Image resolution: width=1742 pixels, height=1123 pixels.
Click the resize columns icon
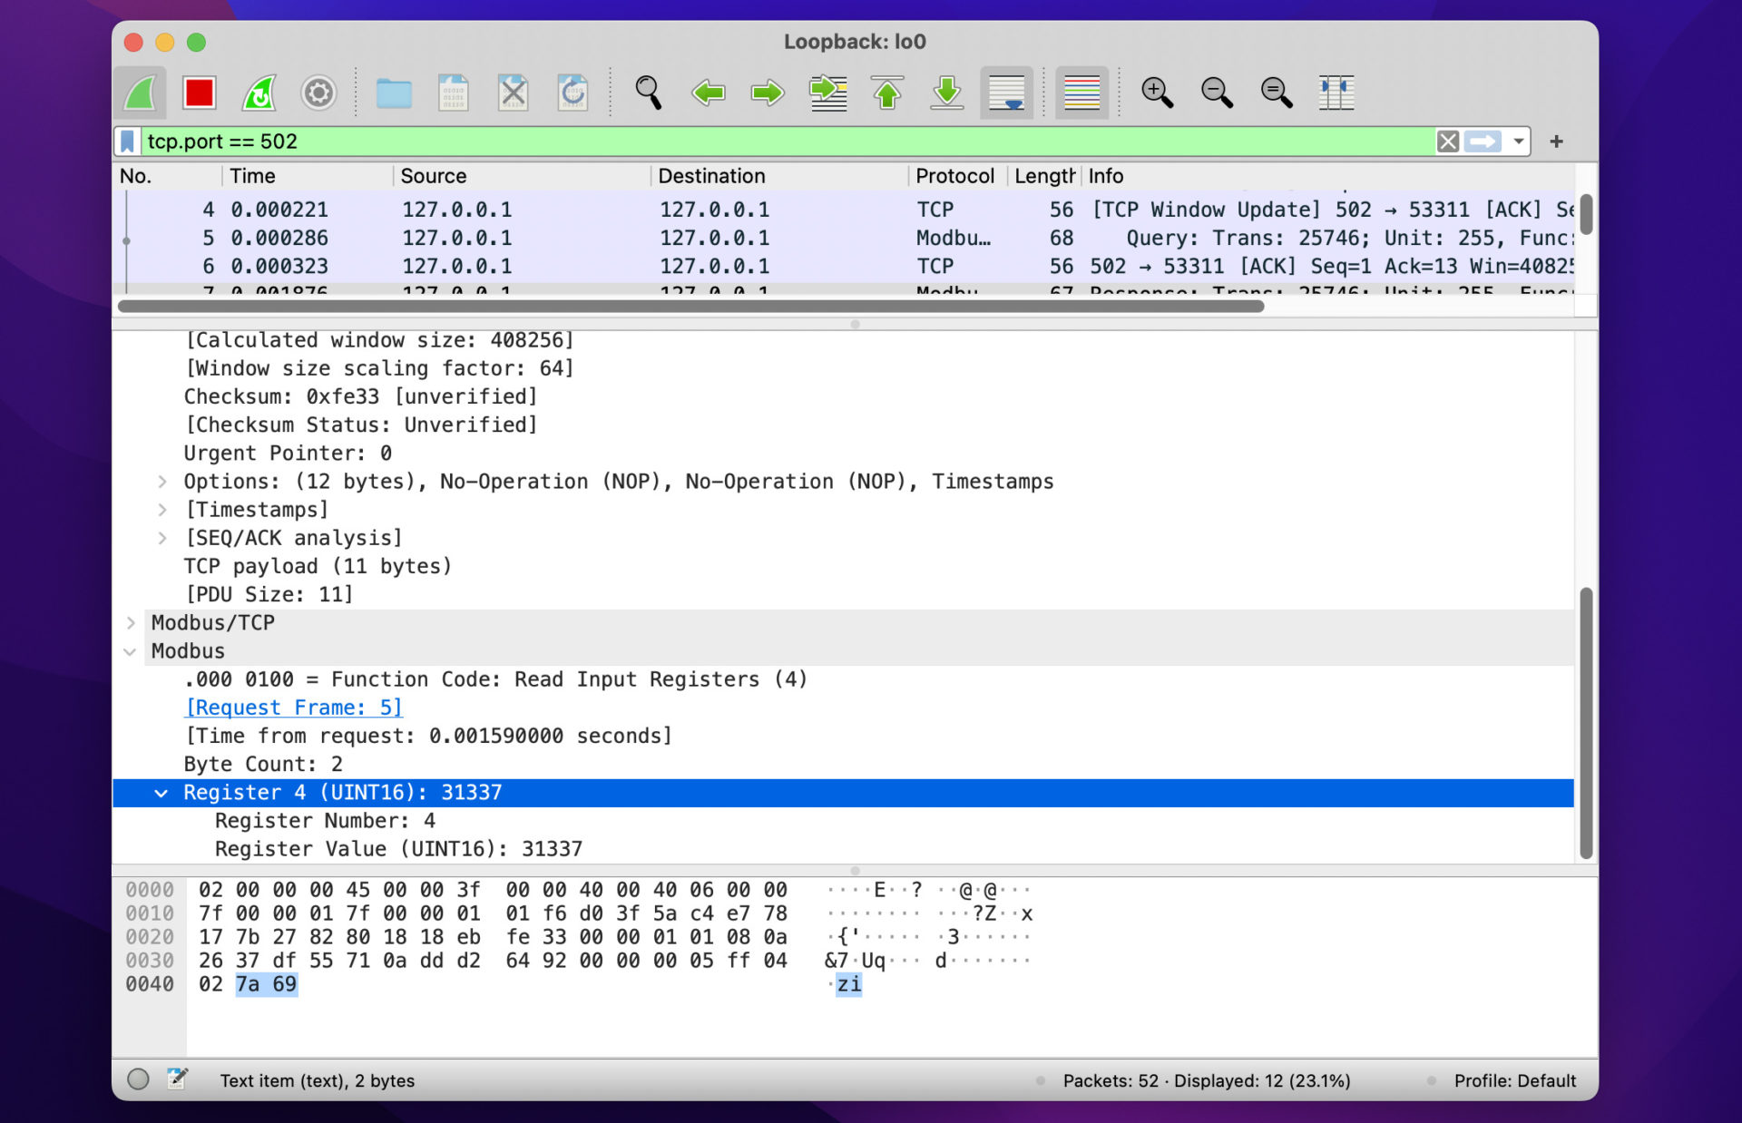(1336, 93)
